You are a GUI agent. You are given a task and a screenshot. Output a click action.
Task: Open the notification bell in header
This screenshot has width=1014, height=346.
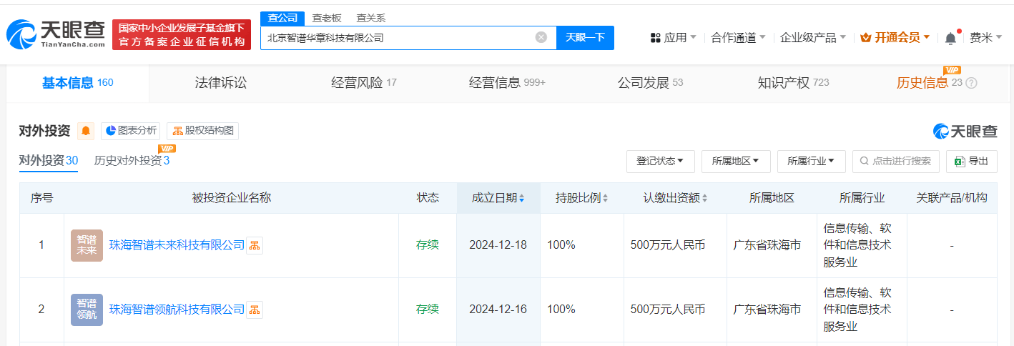pos(950,38)
